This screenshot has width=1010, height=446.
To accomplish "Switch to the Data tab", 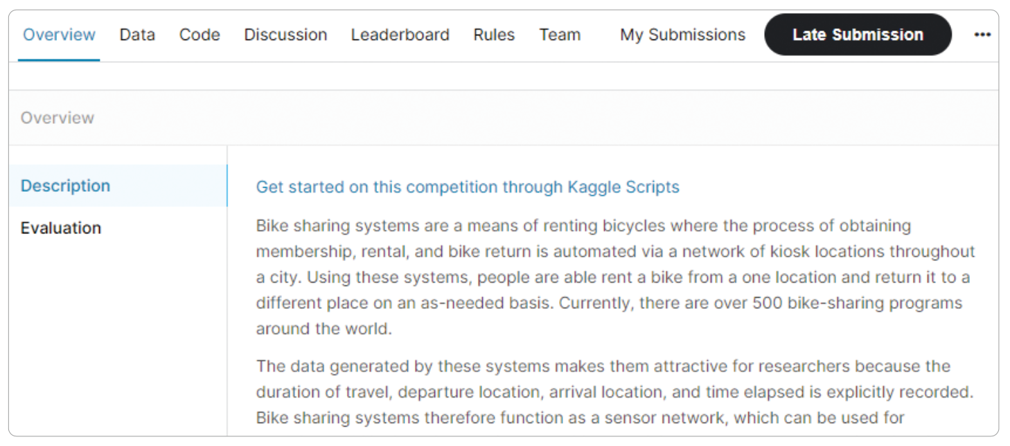I will click(137, 35).
